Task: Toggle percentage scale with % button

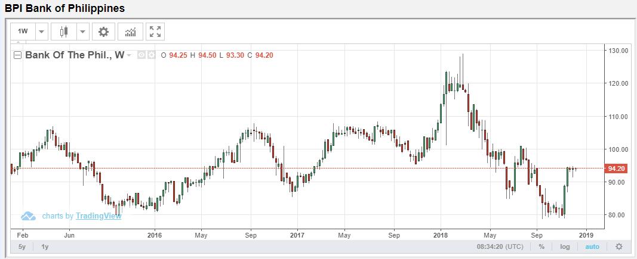Action: pyautogui.click(x=541, y=246)
